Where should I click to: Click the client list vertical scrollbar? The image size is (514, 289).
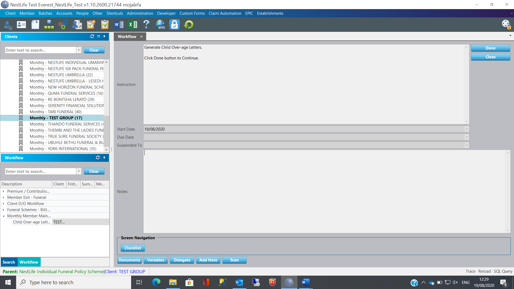coord(106,106)
